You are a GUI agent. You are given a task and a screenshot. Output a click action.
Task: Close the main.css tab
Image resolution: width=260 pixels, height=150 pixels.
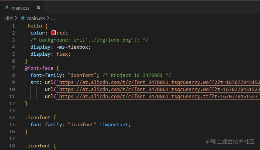(38, 8)
